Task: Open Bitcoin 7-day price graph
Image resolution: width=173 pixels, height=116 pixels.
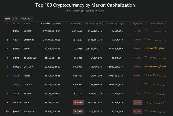Action: tap(155, 31)
